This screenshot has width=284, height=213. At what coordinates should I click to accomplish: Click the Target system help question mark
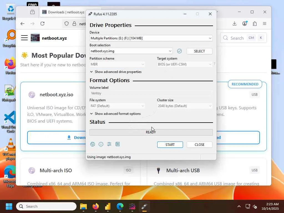214,64
